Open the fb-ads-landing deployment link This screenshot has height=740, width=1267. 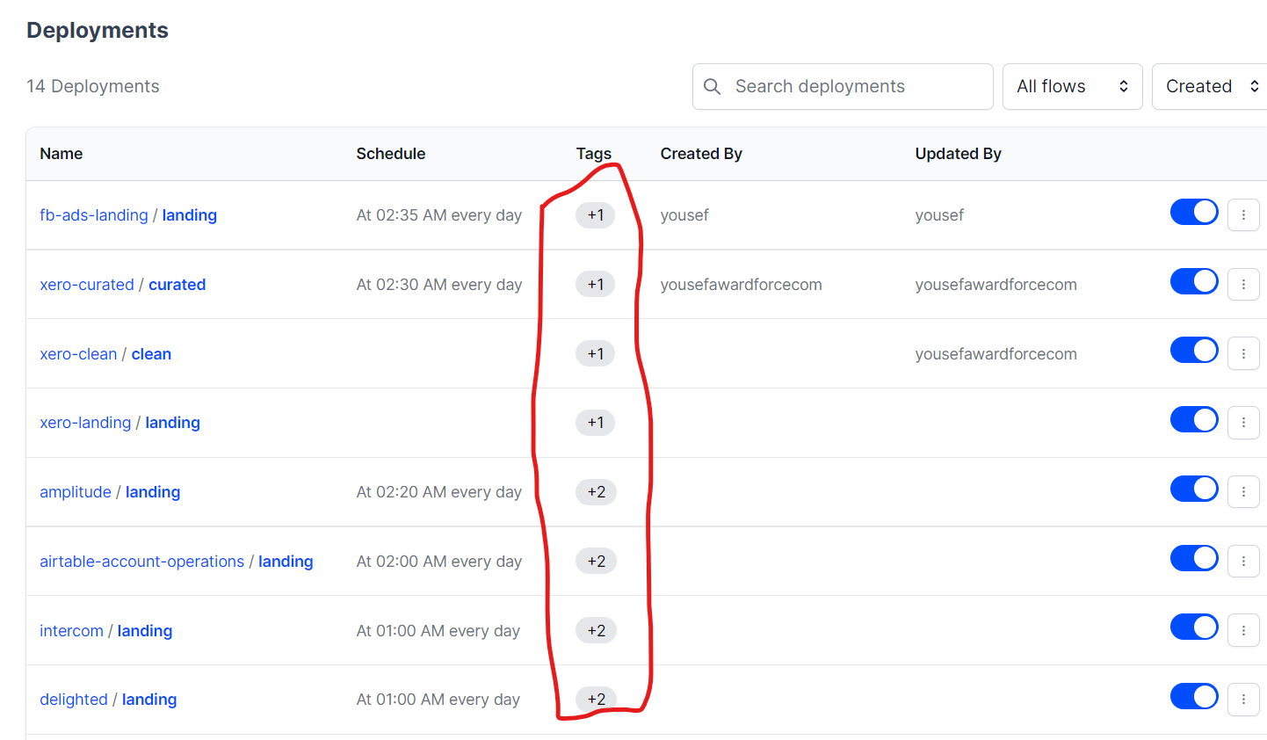[93, 214]
